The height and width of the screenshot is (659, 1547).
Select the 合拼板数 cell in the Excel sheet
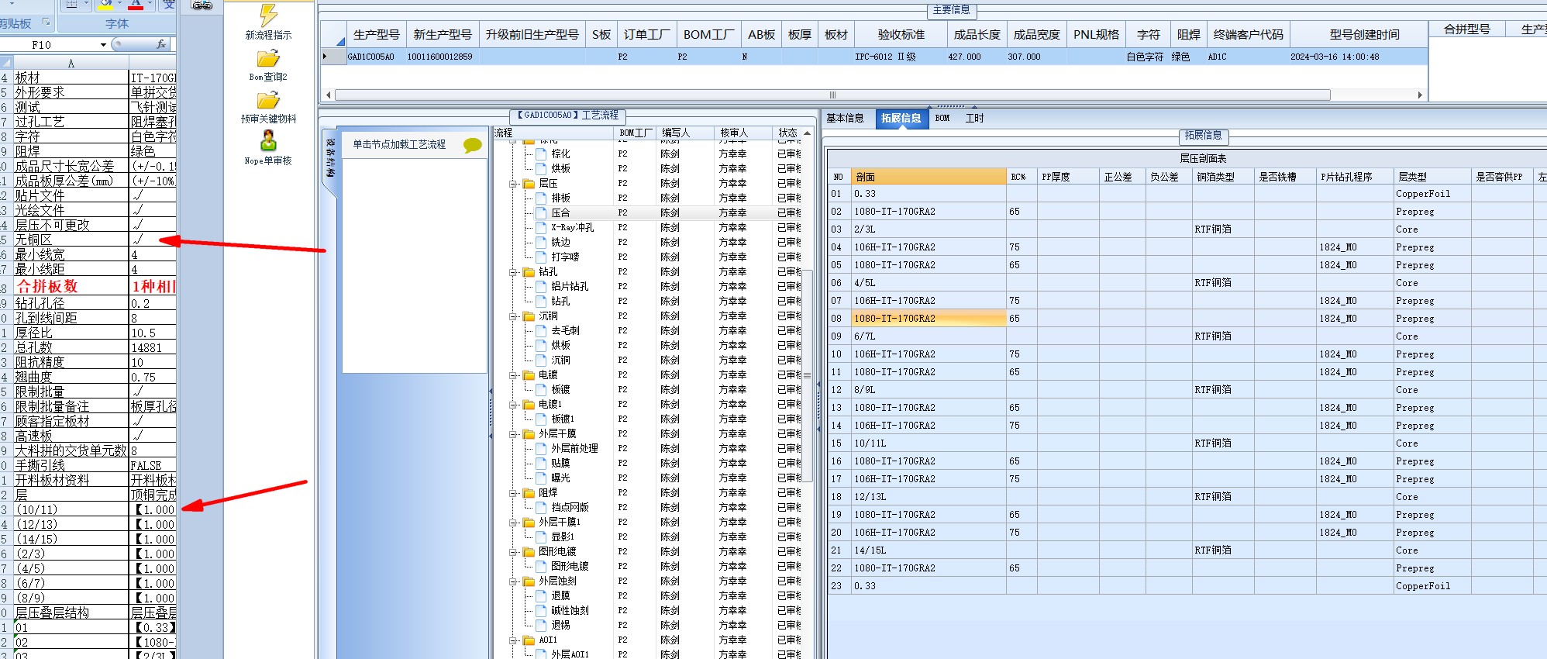(71, 286)
